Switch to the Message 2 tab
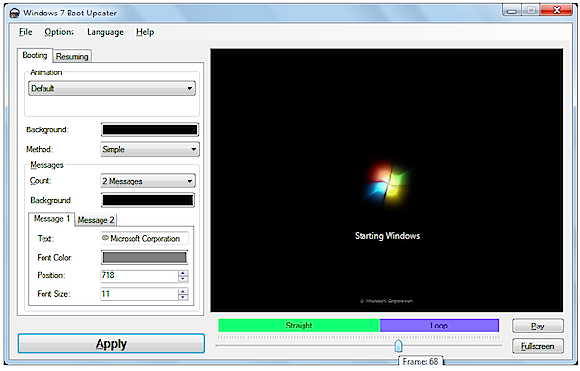Image resolution: width=580 pixels, height=371 pixels. [x=96, y=220]
